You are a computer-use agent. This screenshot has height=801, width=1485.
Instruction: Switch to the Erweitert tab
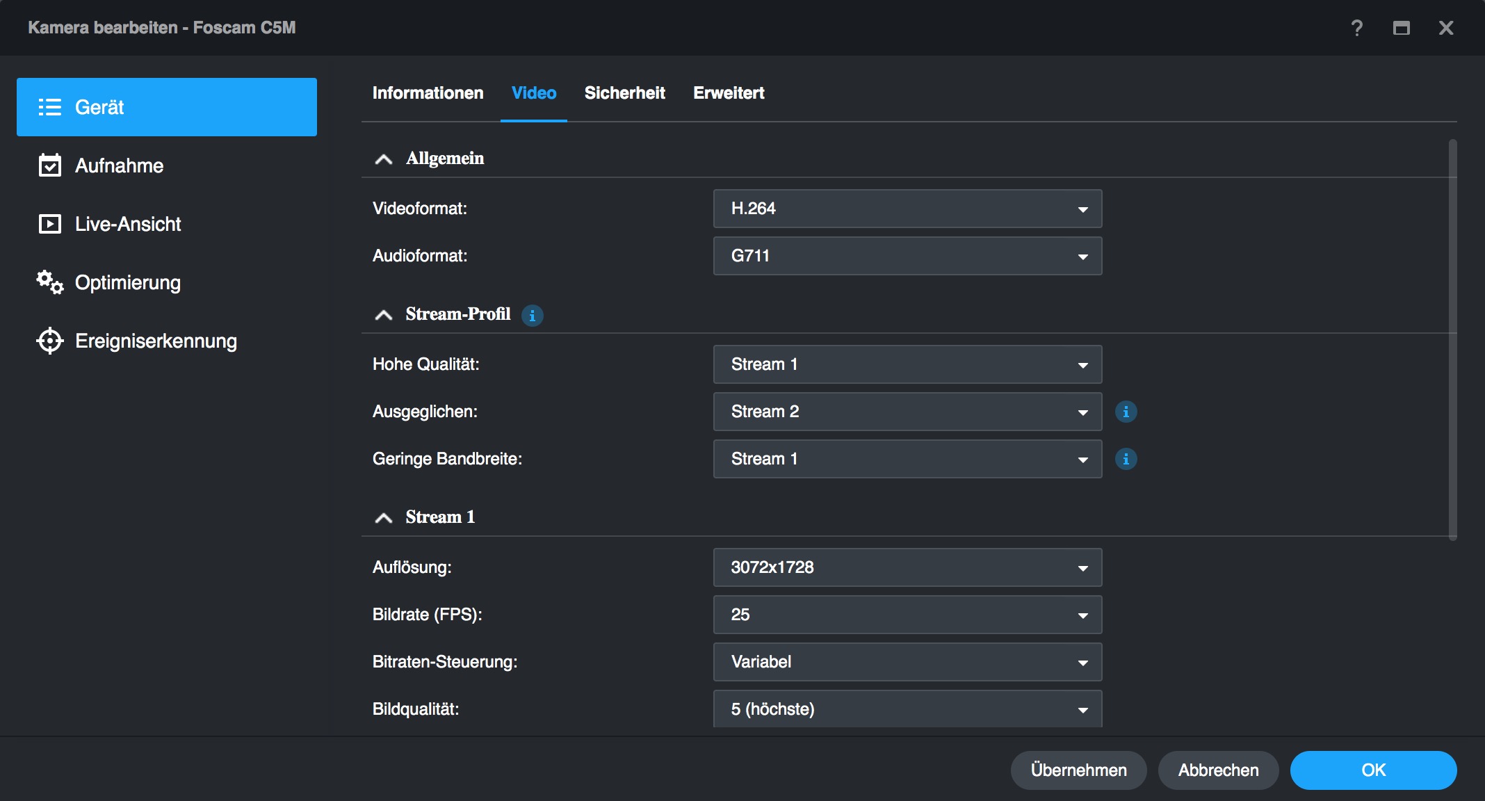(729, 93)
